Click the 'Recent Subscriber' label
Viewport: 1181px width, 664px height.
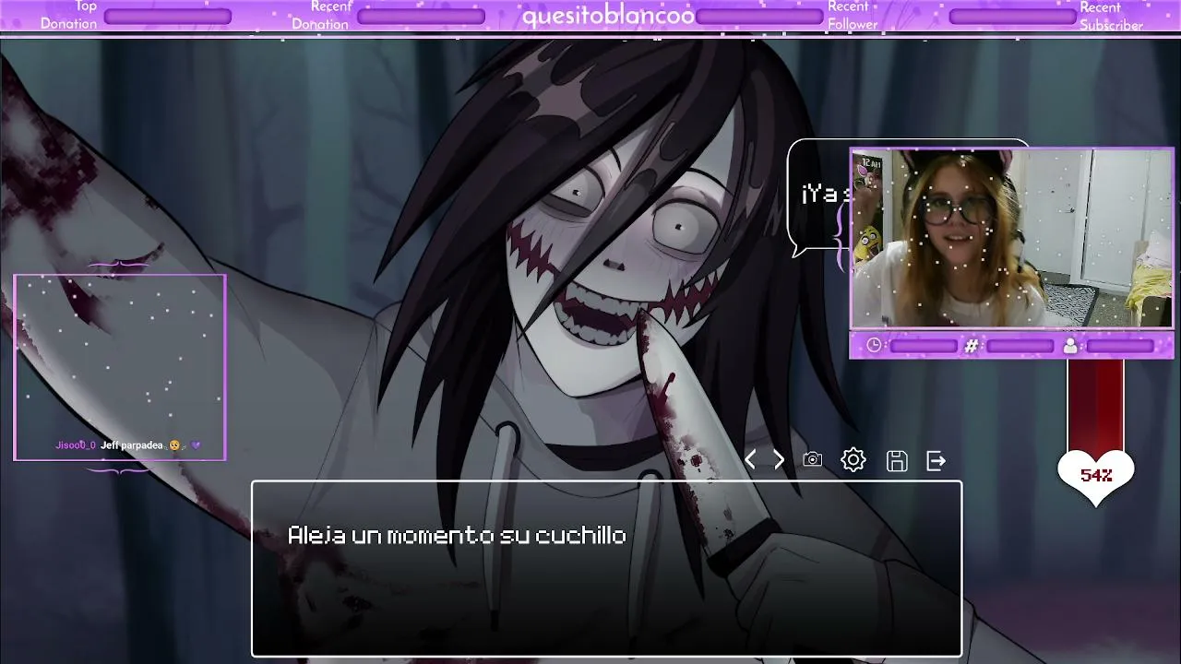[1111, 16]
